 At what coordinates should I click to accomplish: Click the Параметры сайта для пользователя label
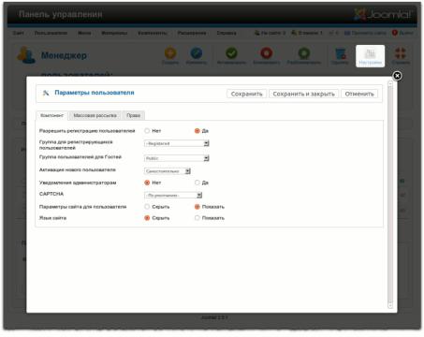[x=82, y=207]
